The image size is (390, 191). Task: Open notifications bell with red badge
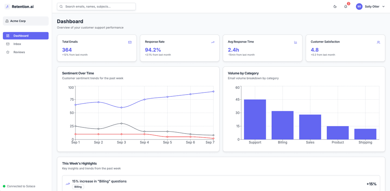coord(346,6)
